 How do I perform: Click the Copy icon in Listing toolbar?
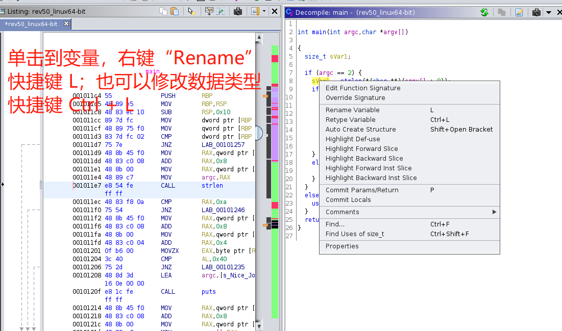(x=163, y=11)
